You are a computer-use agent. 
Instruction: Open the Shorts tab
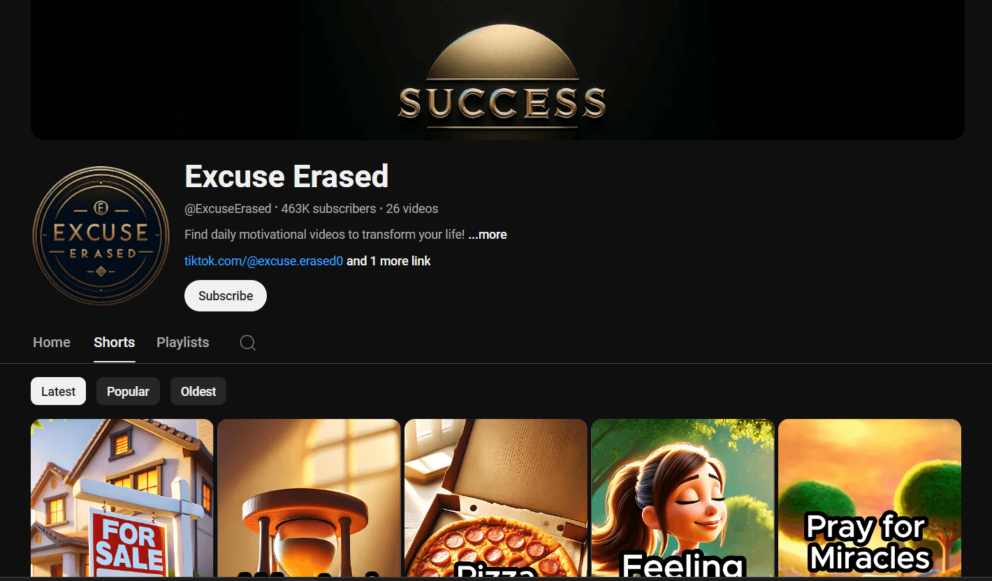click(115, 342)
